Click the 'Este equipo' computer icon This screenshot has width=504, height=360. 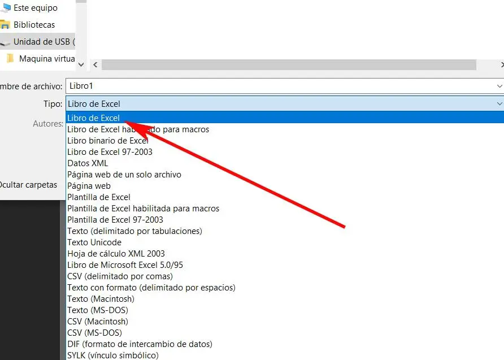coord(6,8)
